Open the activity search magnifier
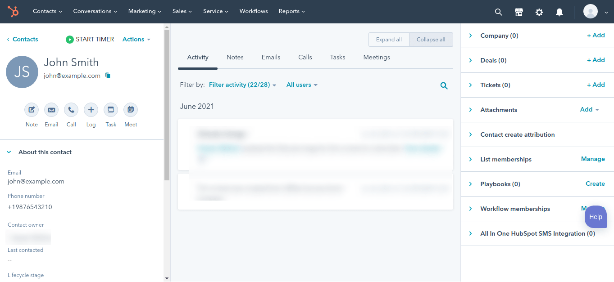 tap(444, 85)
